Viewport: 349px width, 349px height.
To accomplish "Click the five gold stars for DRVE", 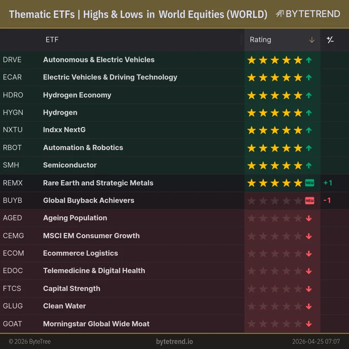I will click(x=275, y=60).
